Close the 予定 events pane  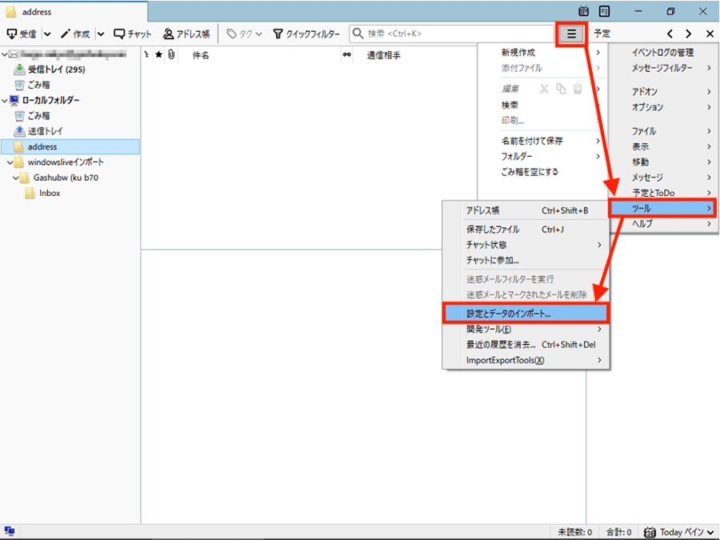pos(710,34)
